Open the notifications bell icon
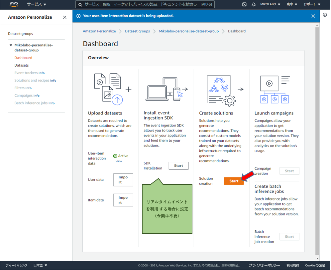This screenshot has width=331, height=270. tap(254, 4)
